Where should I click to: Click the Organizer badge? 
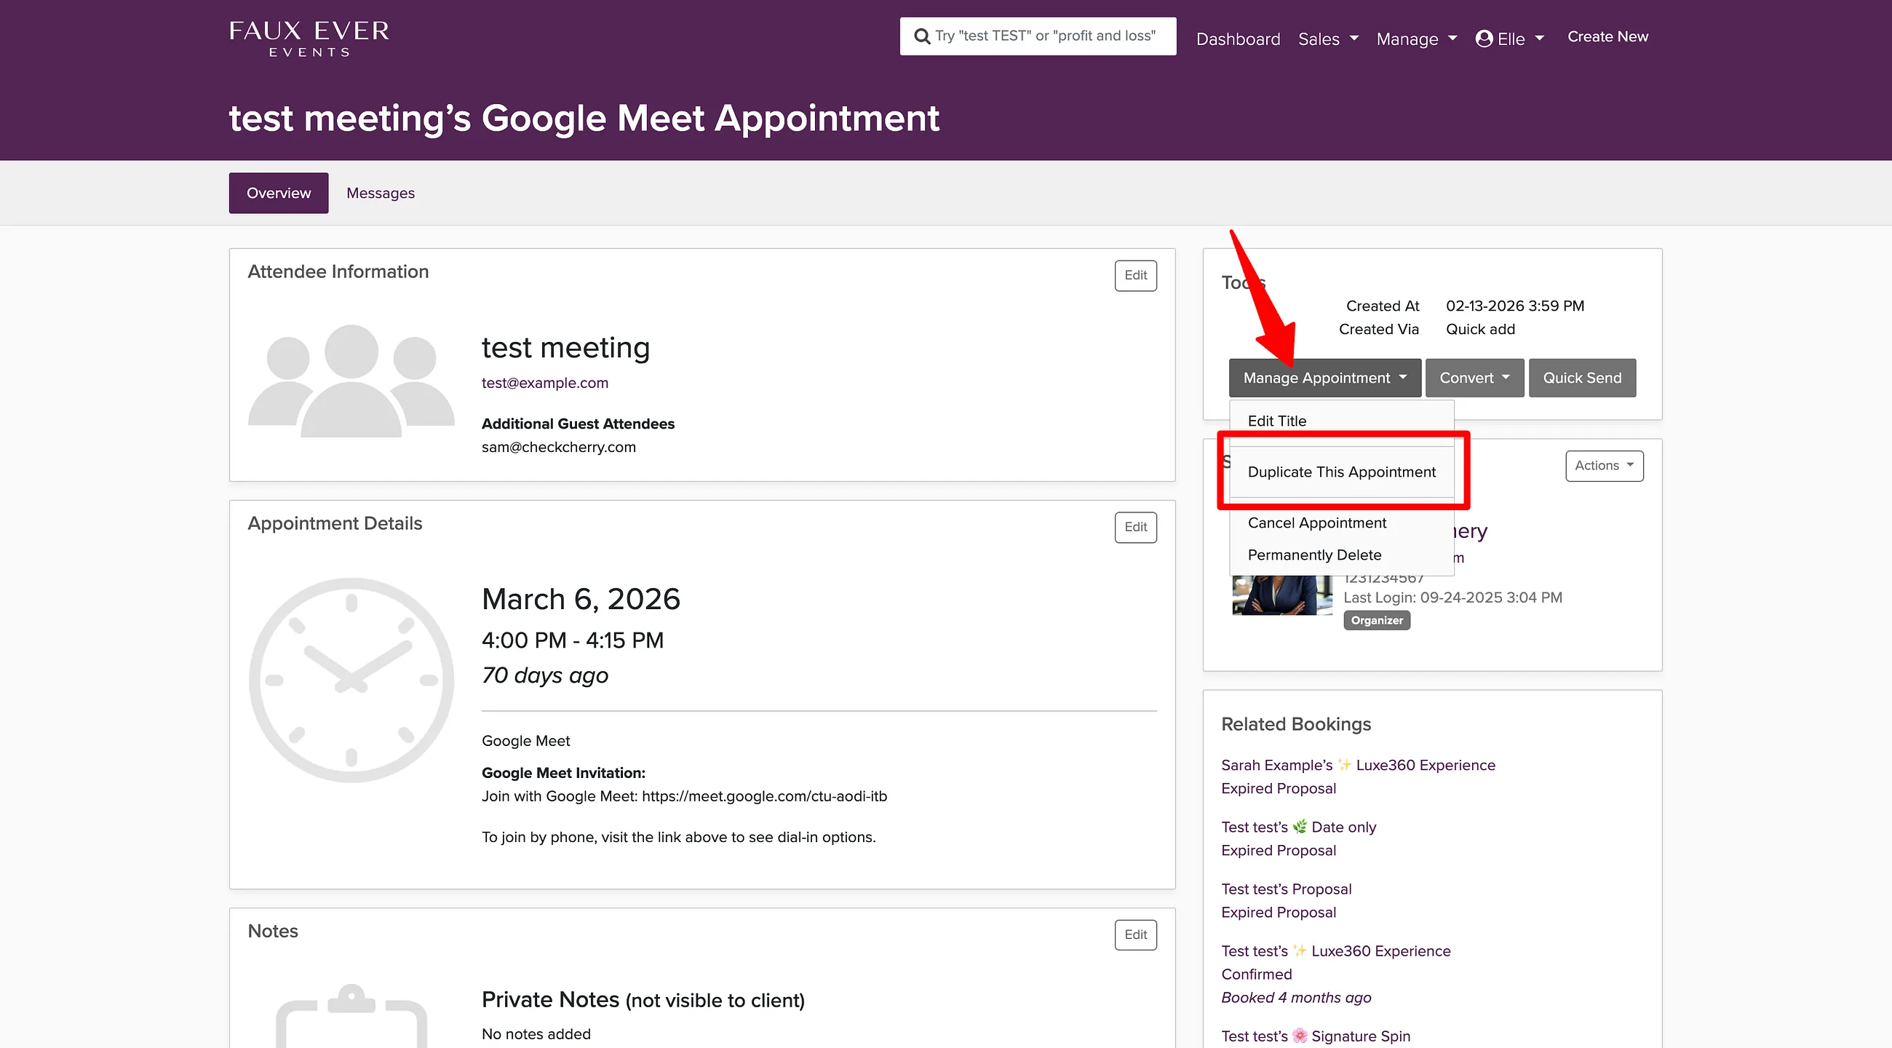1376,620
